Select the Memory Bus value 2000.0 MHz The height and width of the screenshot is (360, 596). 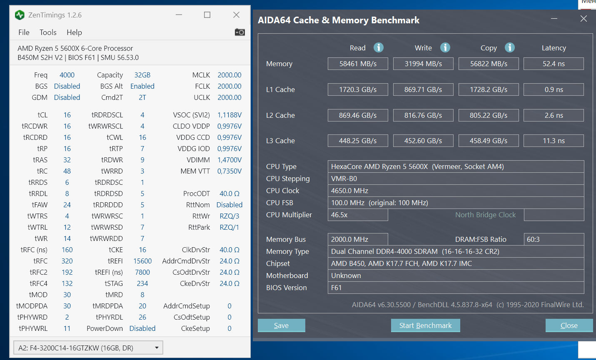click(x=358, y=239)
